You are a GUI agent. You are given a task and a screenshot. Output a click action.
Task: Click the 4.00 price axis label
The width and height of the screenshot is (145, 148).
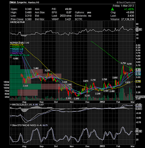(138, 62)
